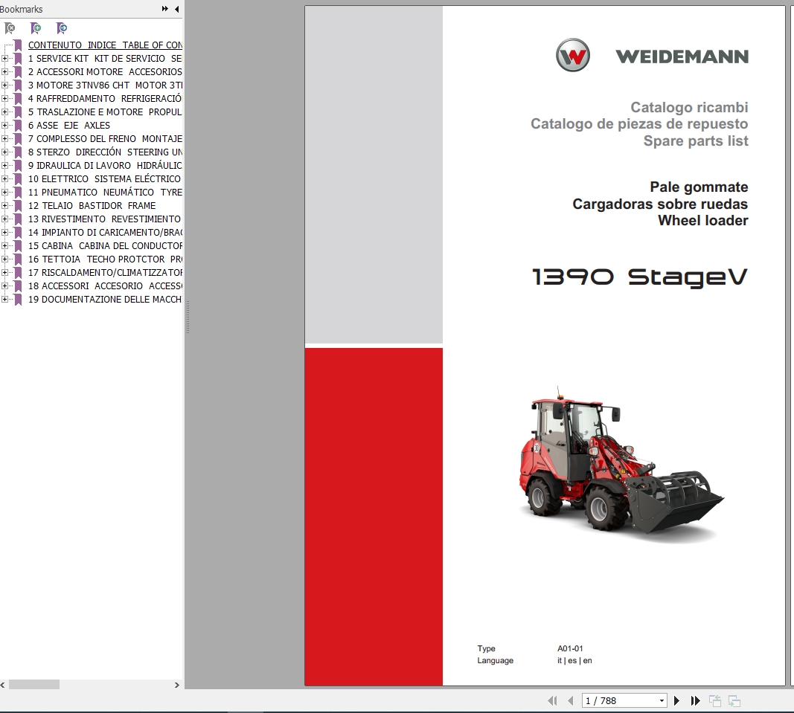This screenshot has height=713, width=794.
Task: Expand the 2 ACCESSORI MOTORE bookmark
Action: click(4, 72)
